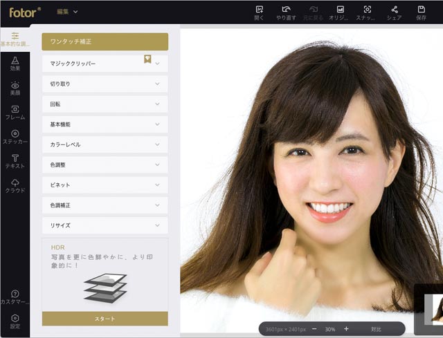
Task: Open the 基本的な調整 sidebar panel
Action: [15, 39]
